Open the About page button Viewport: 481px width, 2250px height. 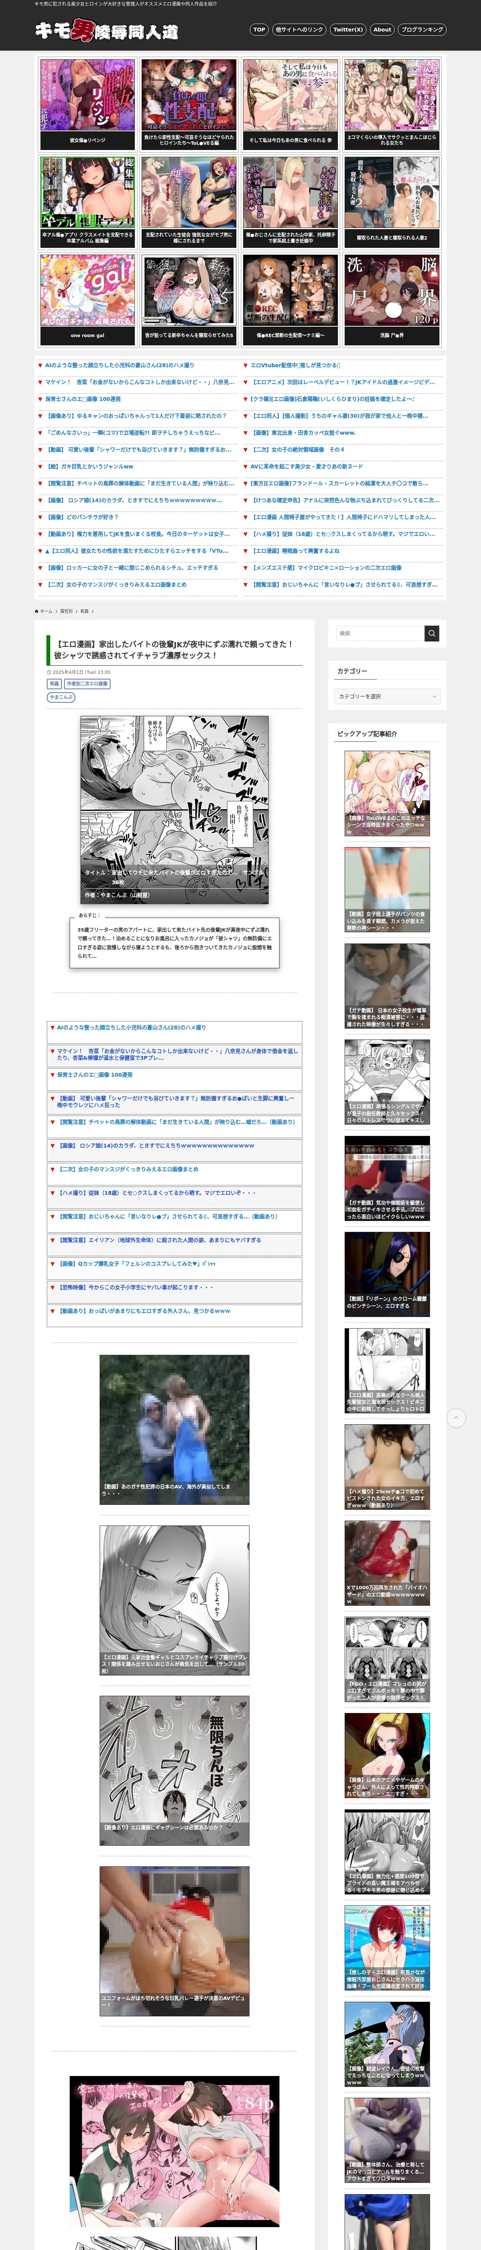382,30
